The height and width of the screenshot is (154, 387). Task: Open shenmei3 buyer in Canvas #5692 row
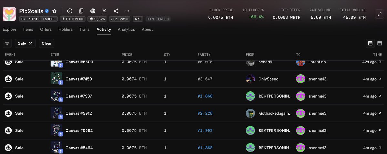pos(317,130)
